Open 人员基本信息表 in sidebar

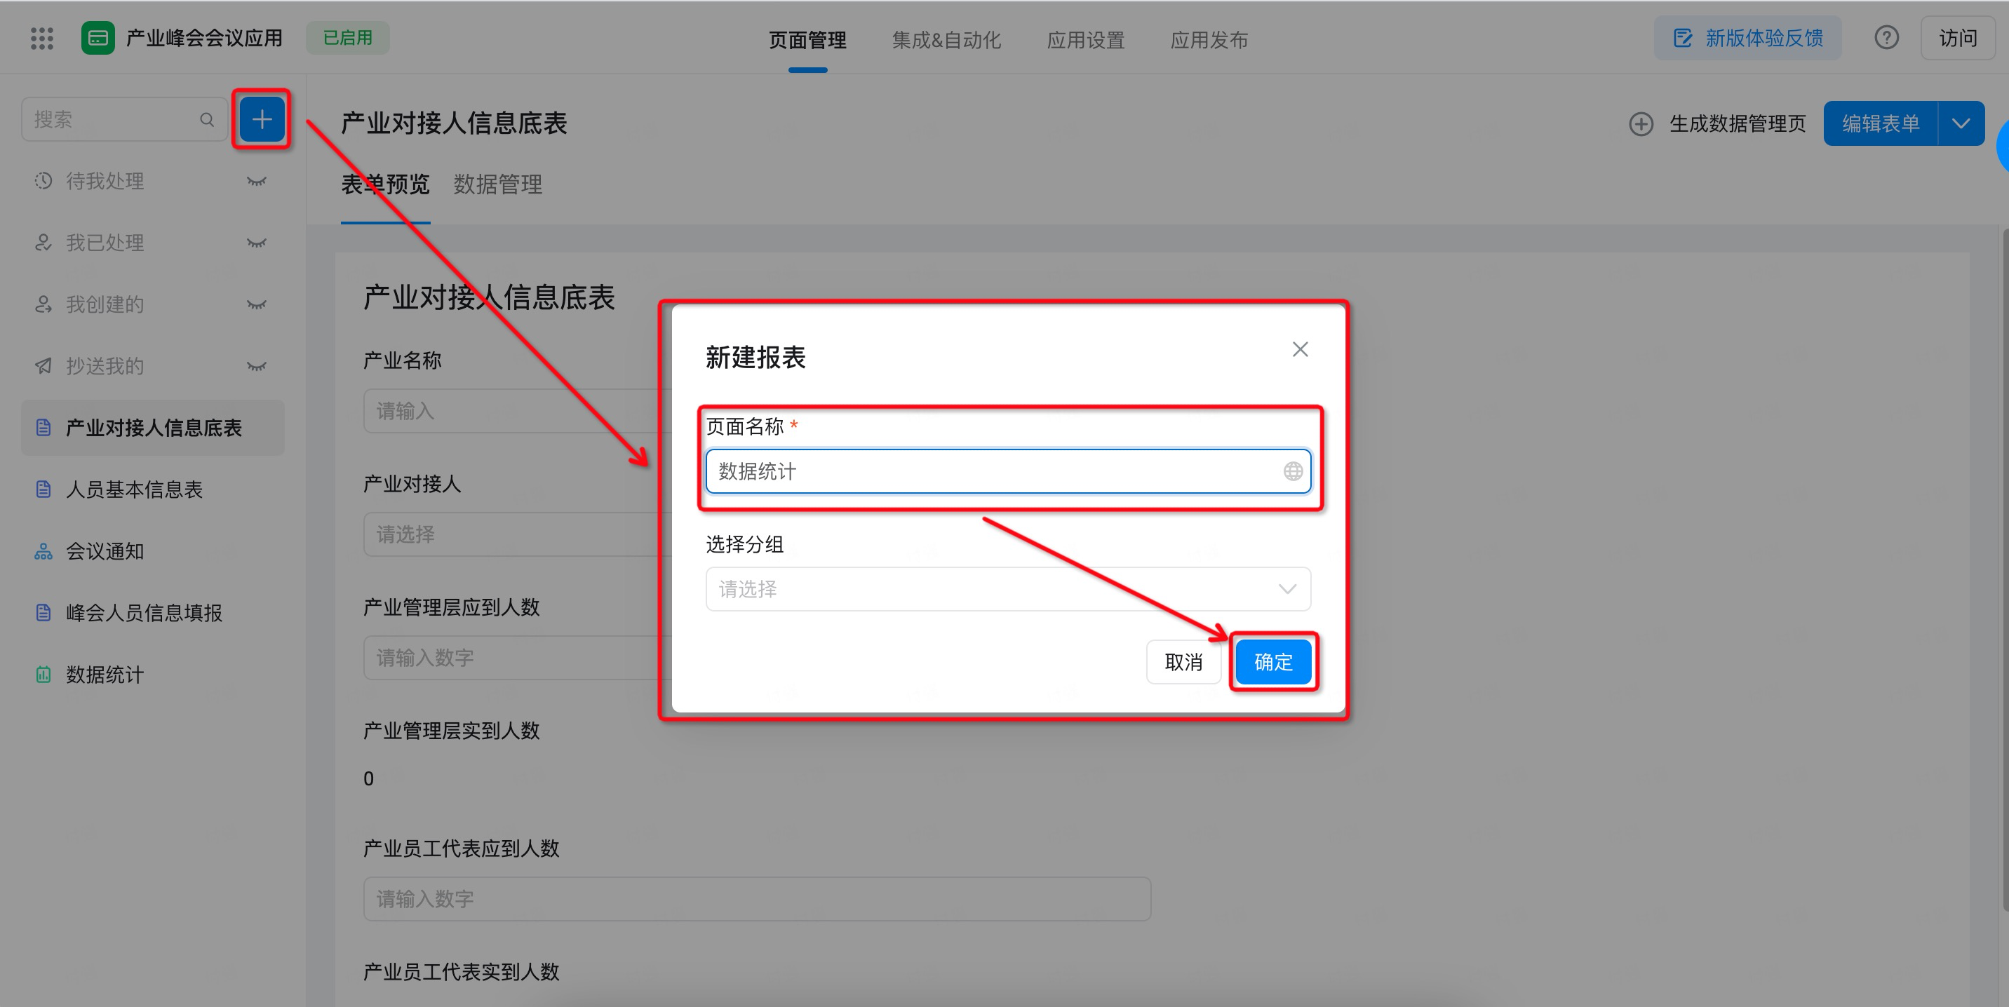(153, 489)
